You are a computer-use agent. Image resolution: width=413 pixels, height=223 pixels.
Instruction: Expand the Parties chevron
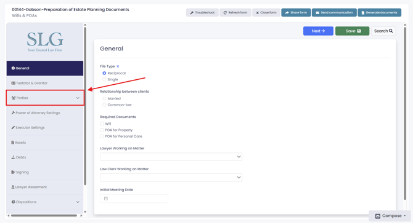coord(78,98)
